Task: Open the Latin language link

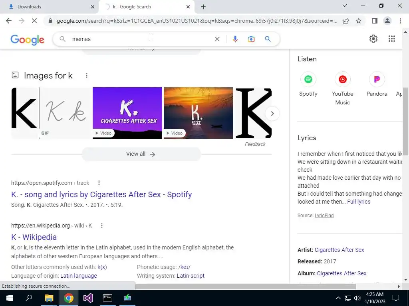Action: click(x=79, y=276)
